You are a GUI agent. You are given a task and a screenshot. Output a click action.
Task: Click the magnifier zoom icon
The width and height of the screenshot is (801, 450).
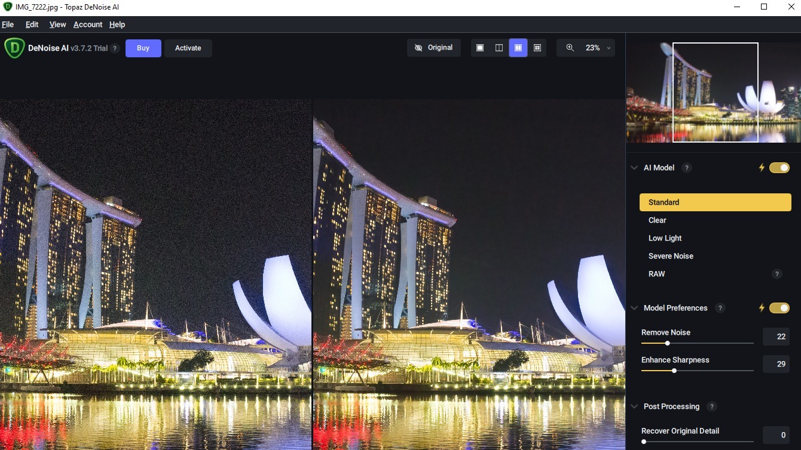570,48
